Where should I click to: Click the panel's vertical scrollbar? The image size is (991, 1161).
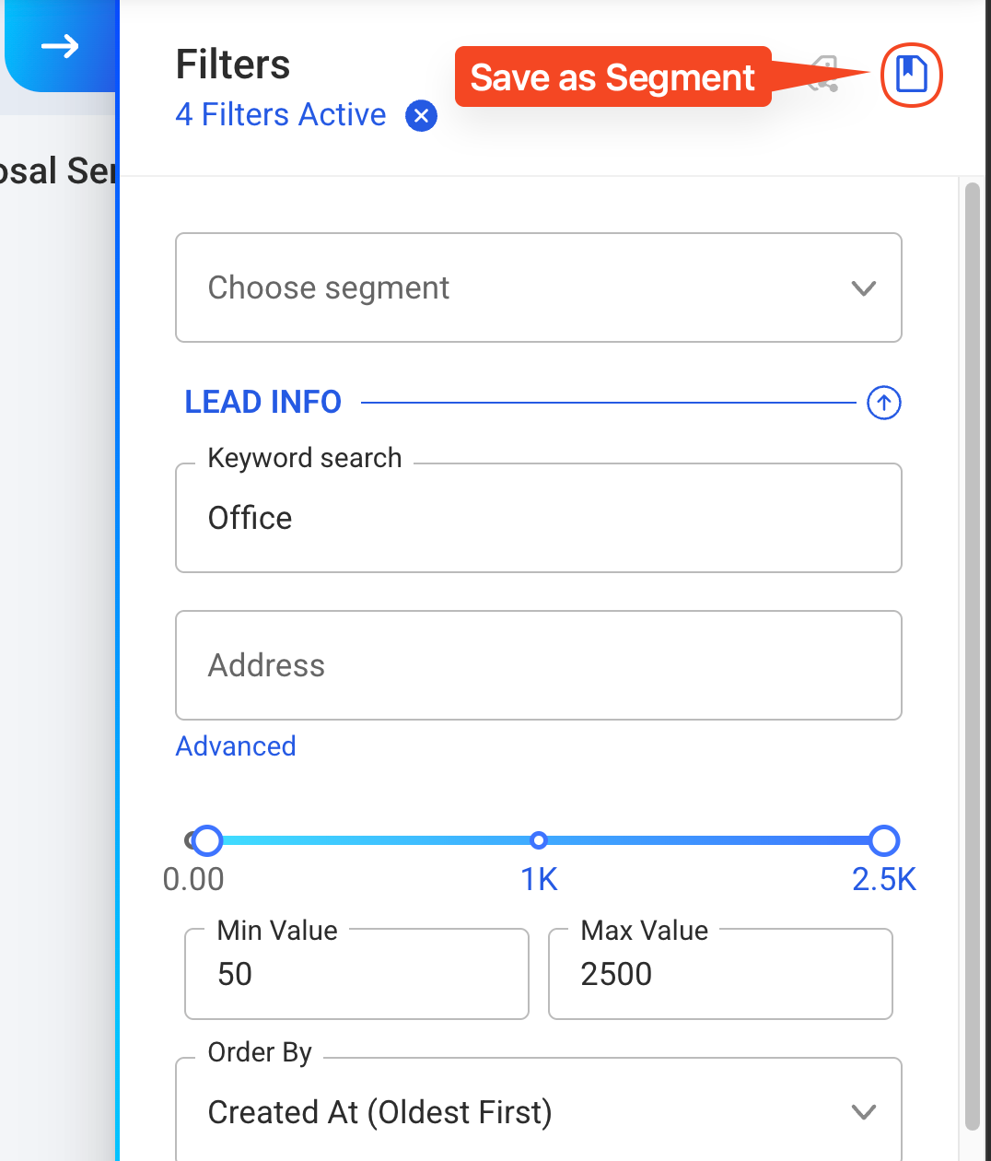click(972, 656)
